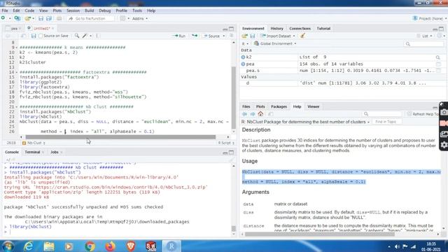
Task: Open the Session menu
Action: (73, 10)
